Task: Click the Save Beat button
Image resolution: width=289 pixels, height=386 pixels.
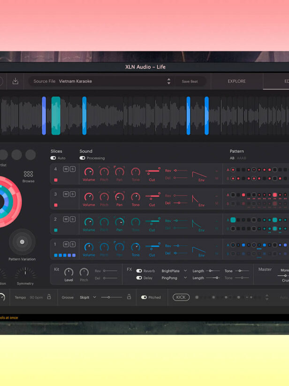Action: tap(190, 81)
